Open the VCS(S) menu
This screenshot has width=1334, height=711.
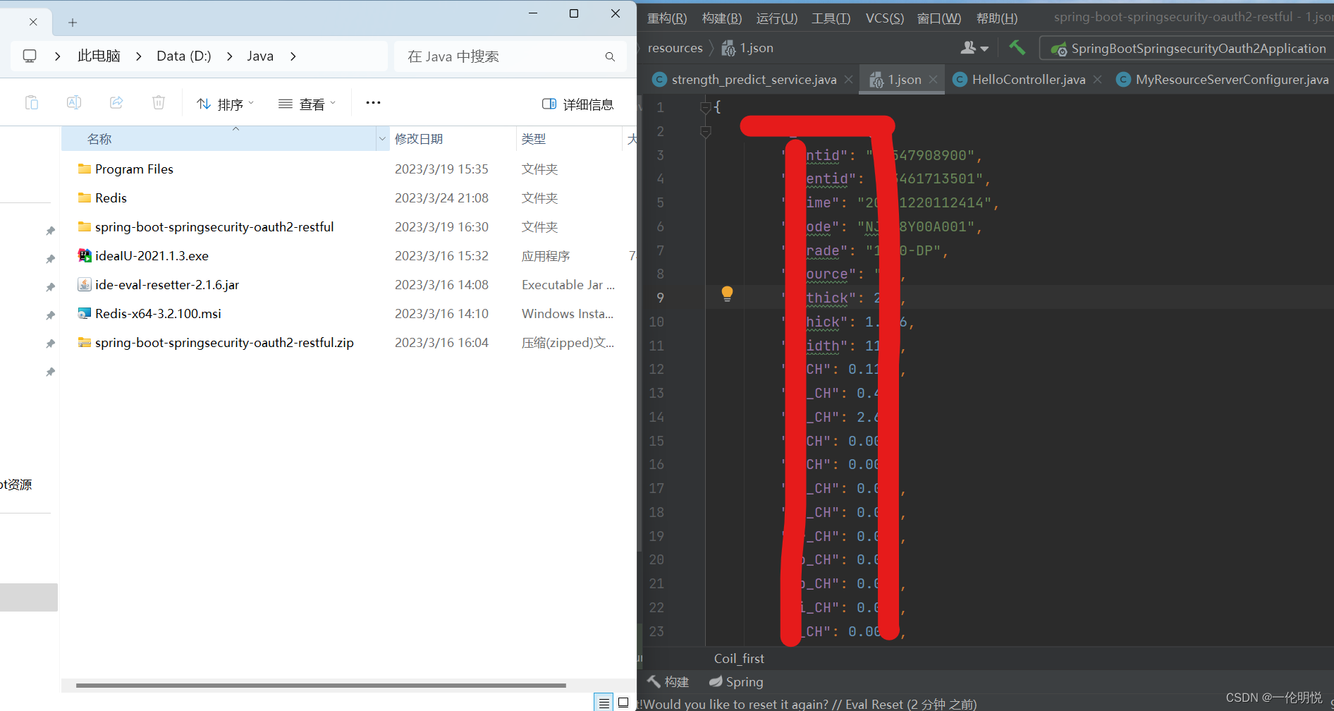pos(884,18)
